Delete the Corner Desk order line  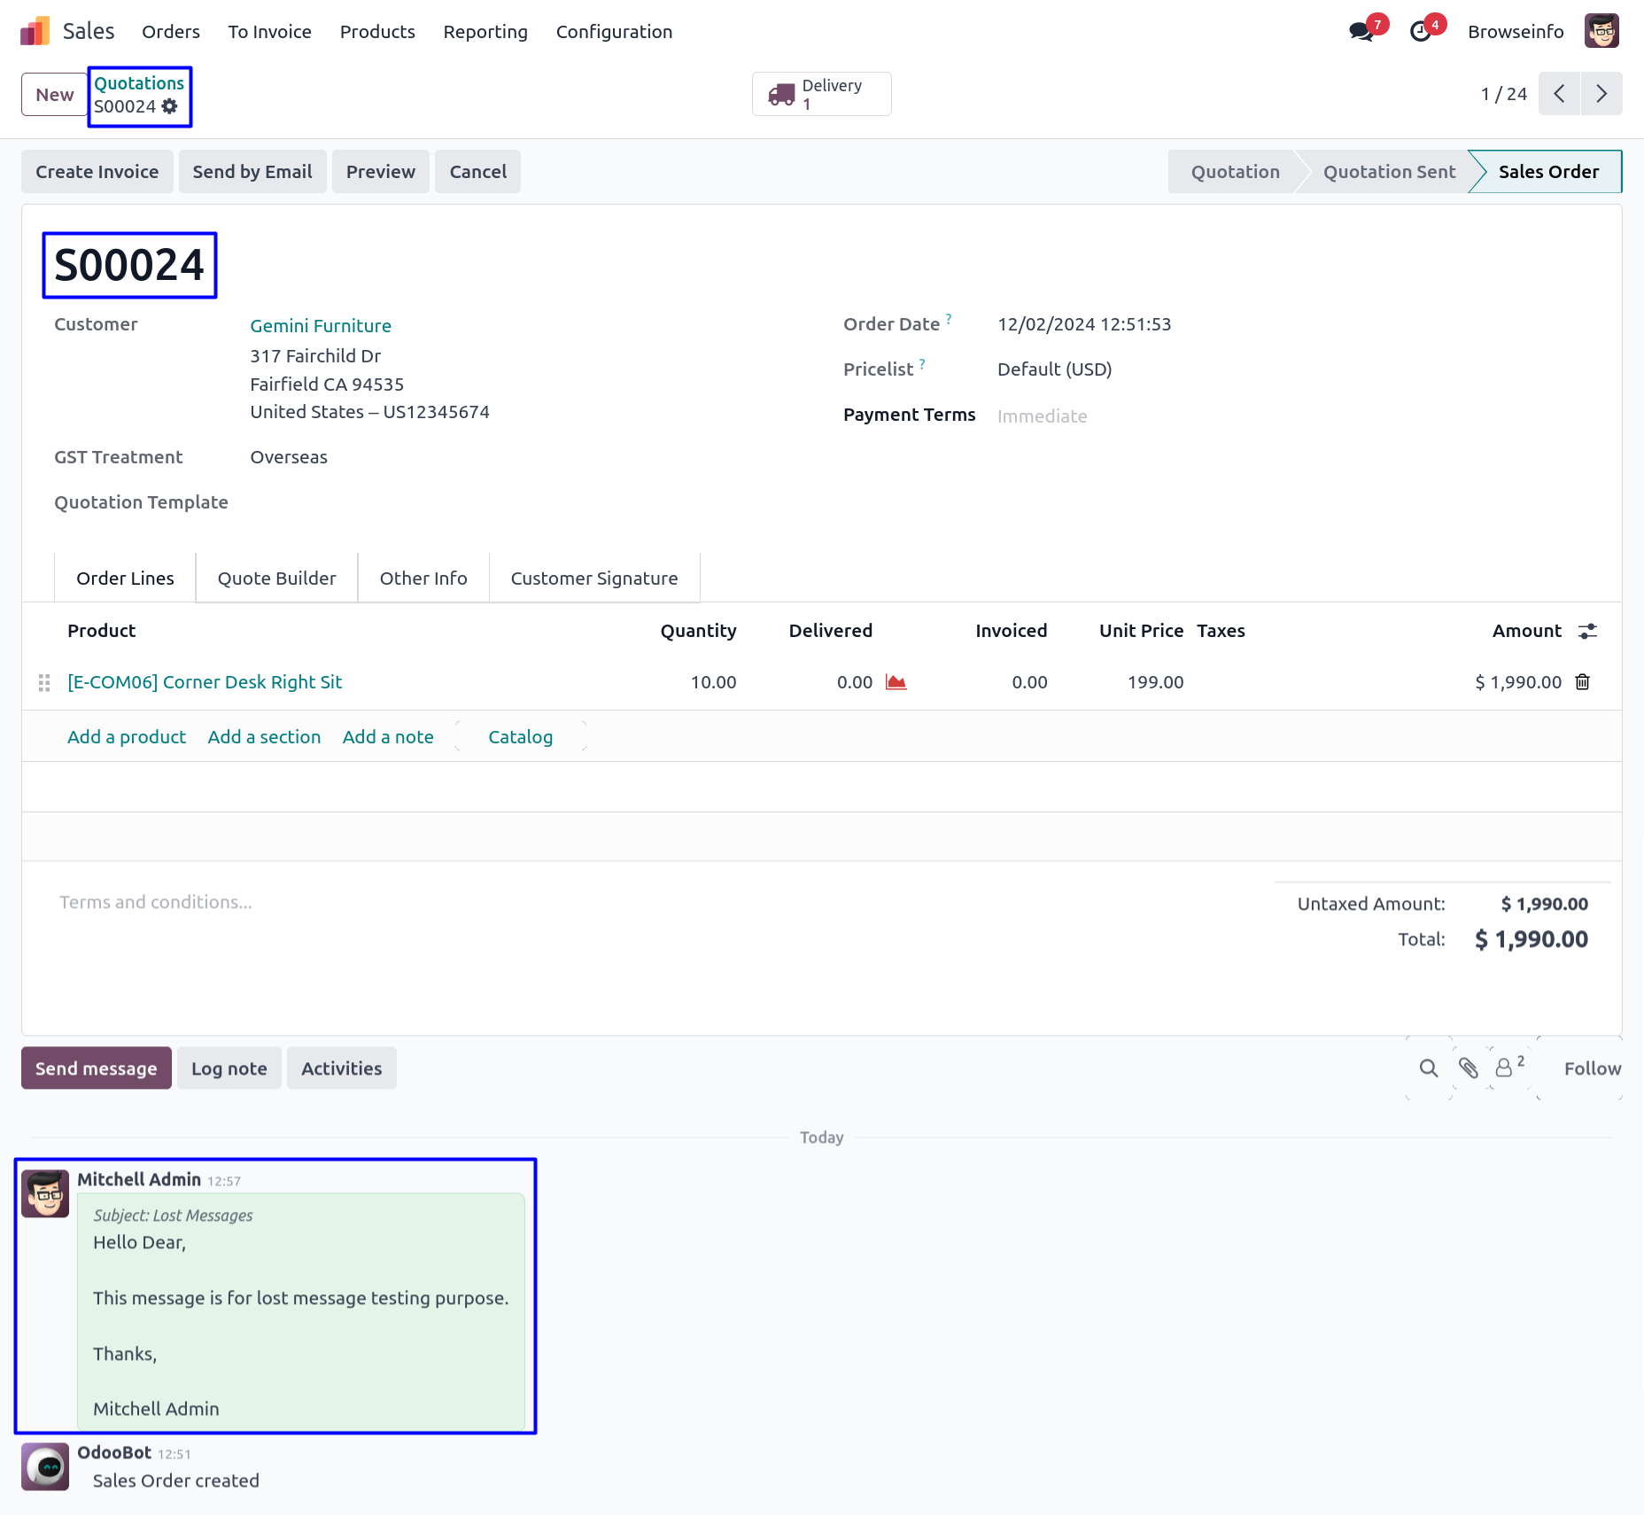(1582, 682)
